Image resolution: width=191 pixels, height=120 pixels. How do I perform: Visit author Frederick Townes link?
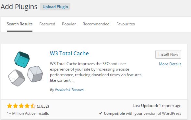coord(69,90)
